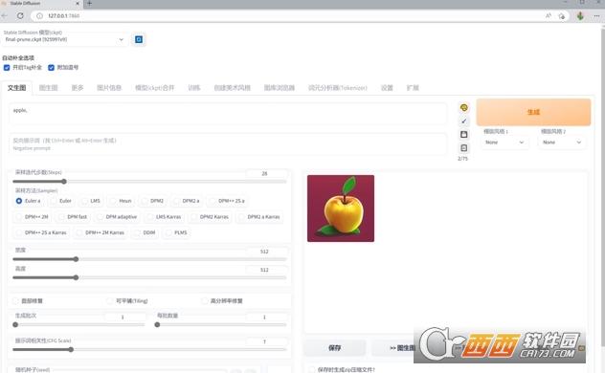Select the DPM2 Karras sampler
This screenshot has height=373, width=605.
point(194,216)
